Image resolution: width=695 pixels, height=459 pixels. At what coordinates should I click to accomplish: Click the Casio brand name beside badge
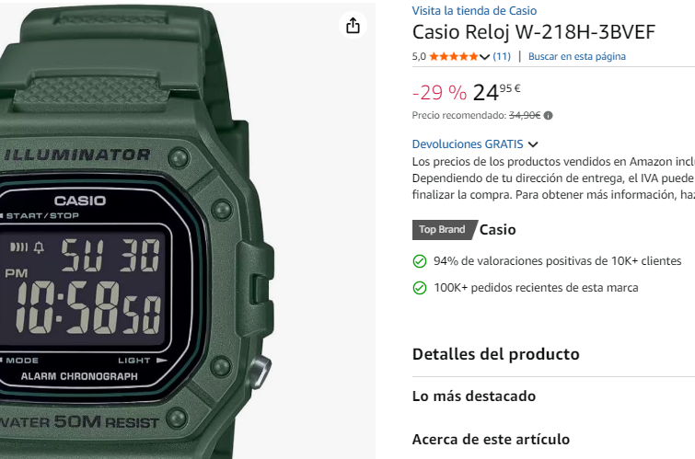(x=498, y=230)
